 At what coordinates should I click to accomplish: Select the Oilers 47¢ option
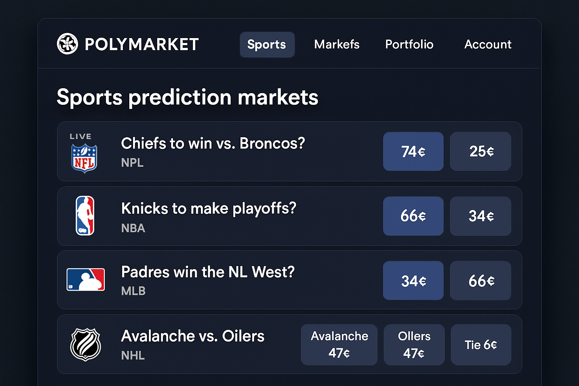pos(414,345)
